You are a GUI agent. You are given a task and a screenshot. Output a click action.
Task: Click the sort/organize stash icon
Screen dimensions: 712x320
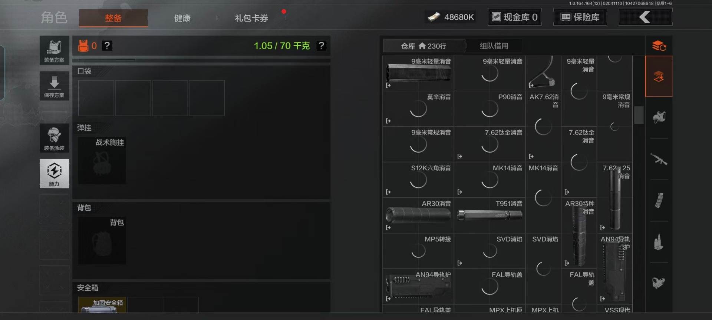point(659,46)
